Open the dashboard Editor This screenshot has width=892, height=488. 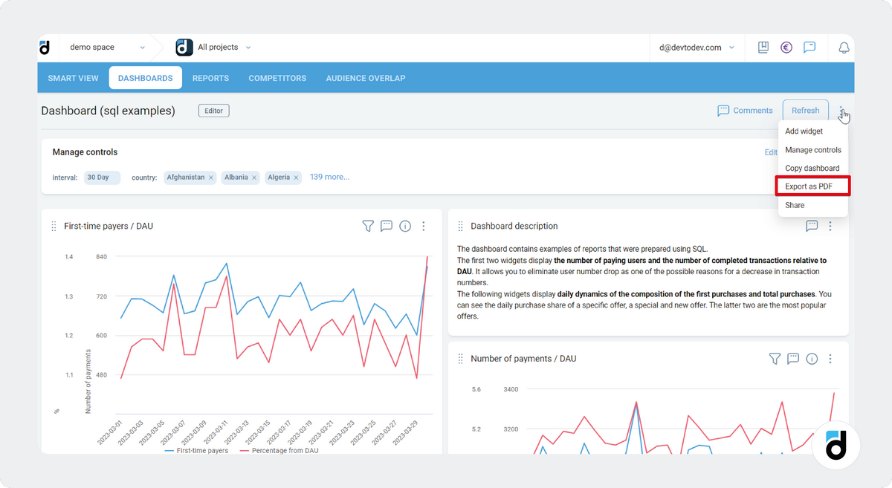coord(213,110)
